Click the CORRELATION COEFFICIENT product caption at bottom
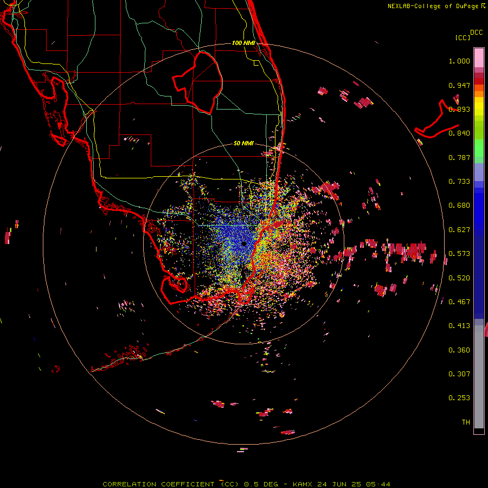 coord(246,484)
